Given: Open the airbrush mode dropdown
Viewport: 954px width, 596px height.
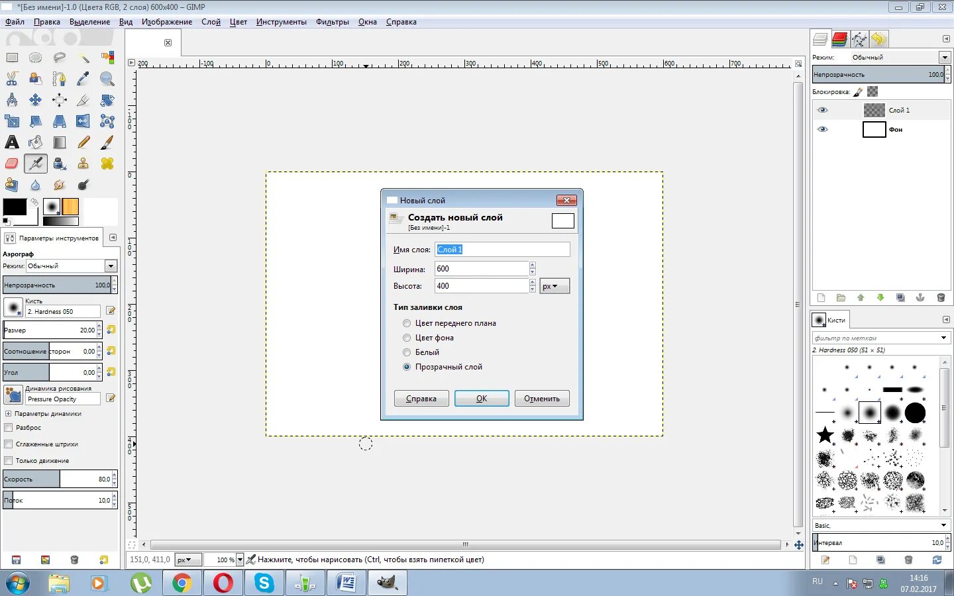Looking at the screenshot, I should coord(111,266).
